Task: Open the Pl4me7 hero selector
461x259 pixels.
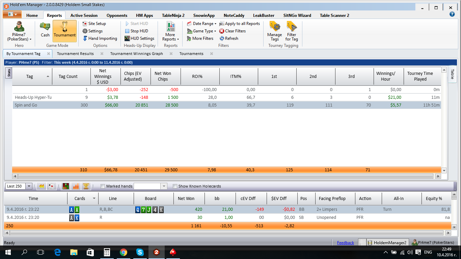Action: 19,31
